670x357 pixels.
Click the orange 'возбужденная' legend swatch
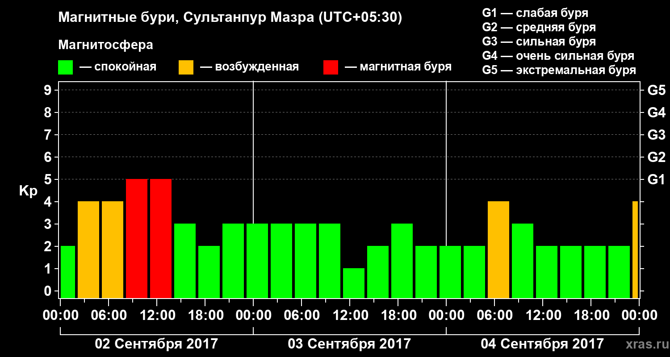coord(186,67)
